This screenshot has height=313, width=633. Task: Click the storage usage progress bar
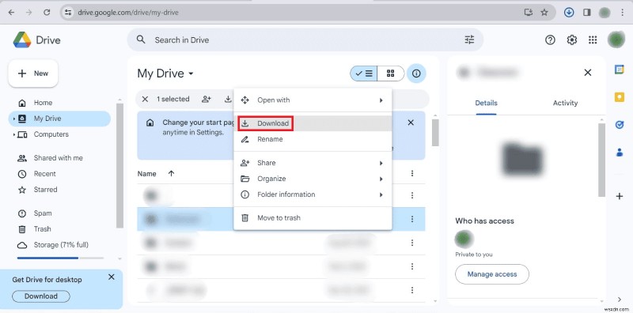tap(60, 258)
